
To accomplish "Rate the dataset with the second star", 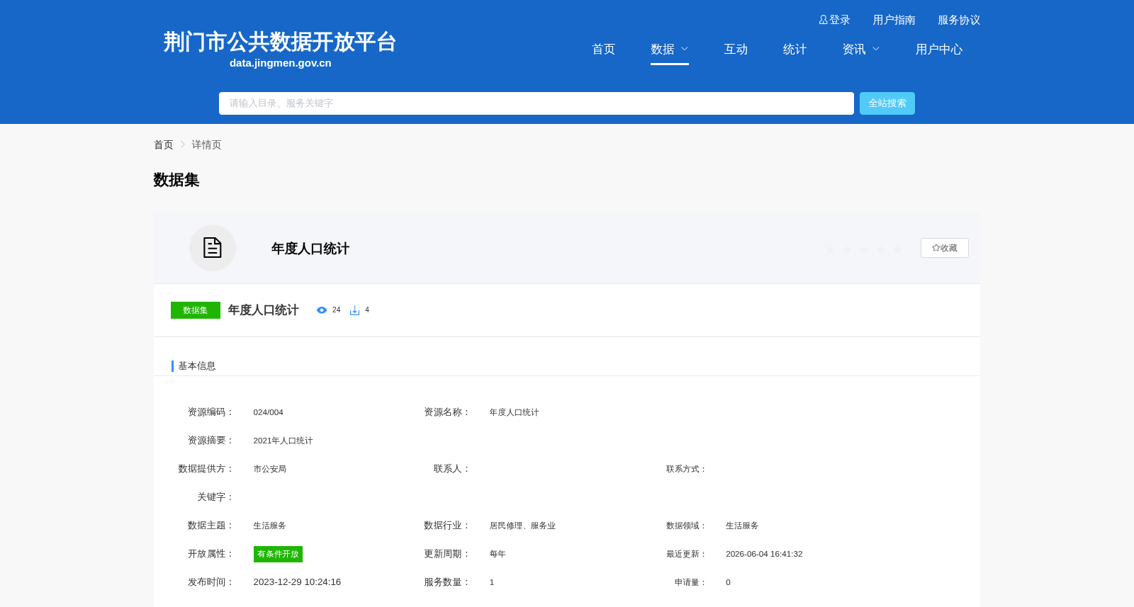I will [x=847, y=249].
